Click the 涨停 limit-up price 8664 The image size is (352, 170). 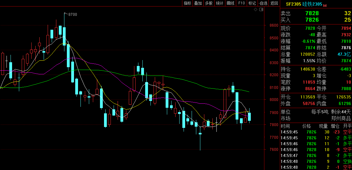[310, 89]
